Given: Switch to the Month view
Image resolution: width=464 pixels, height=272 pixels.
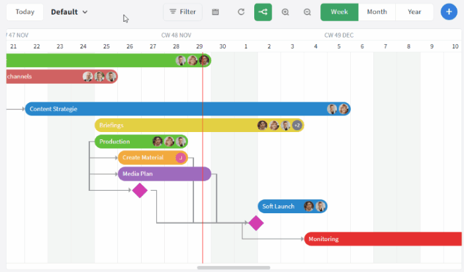Looking at the screenshot, I should coord(377,12).
